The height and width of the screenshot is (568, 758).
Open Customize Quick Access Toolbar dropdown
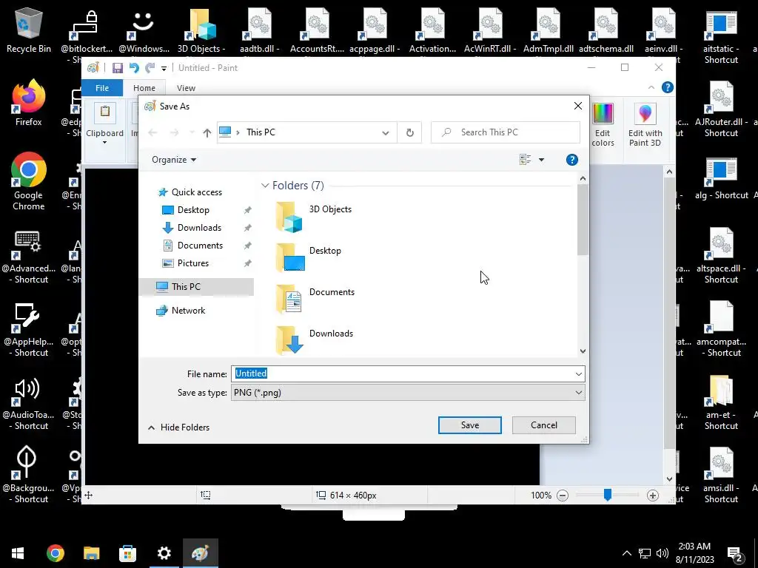(164, 69)
